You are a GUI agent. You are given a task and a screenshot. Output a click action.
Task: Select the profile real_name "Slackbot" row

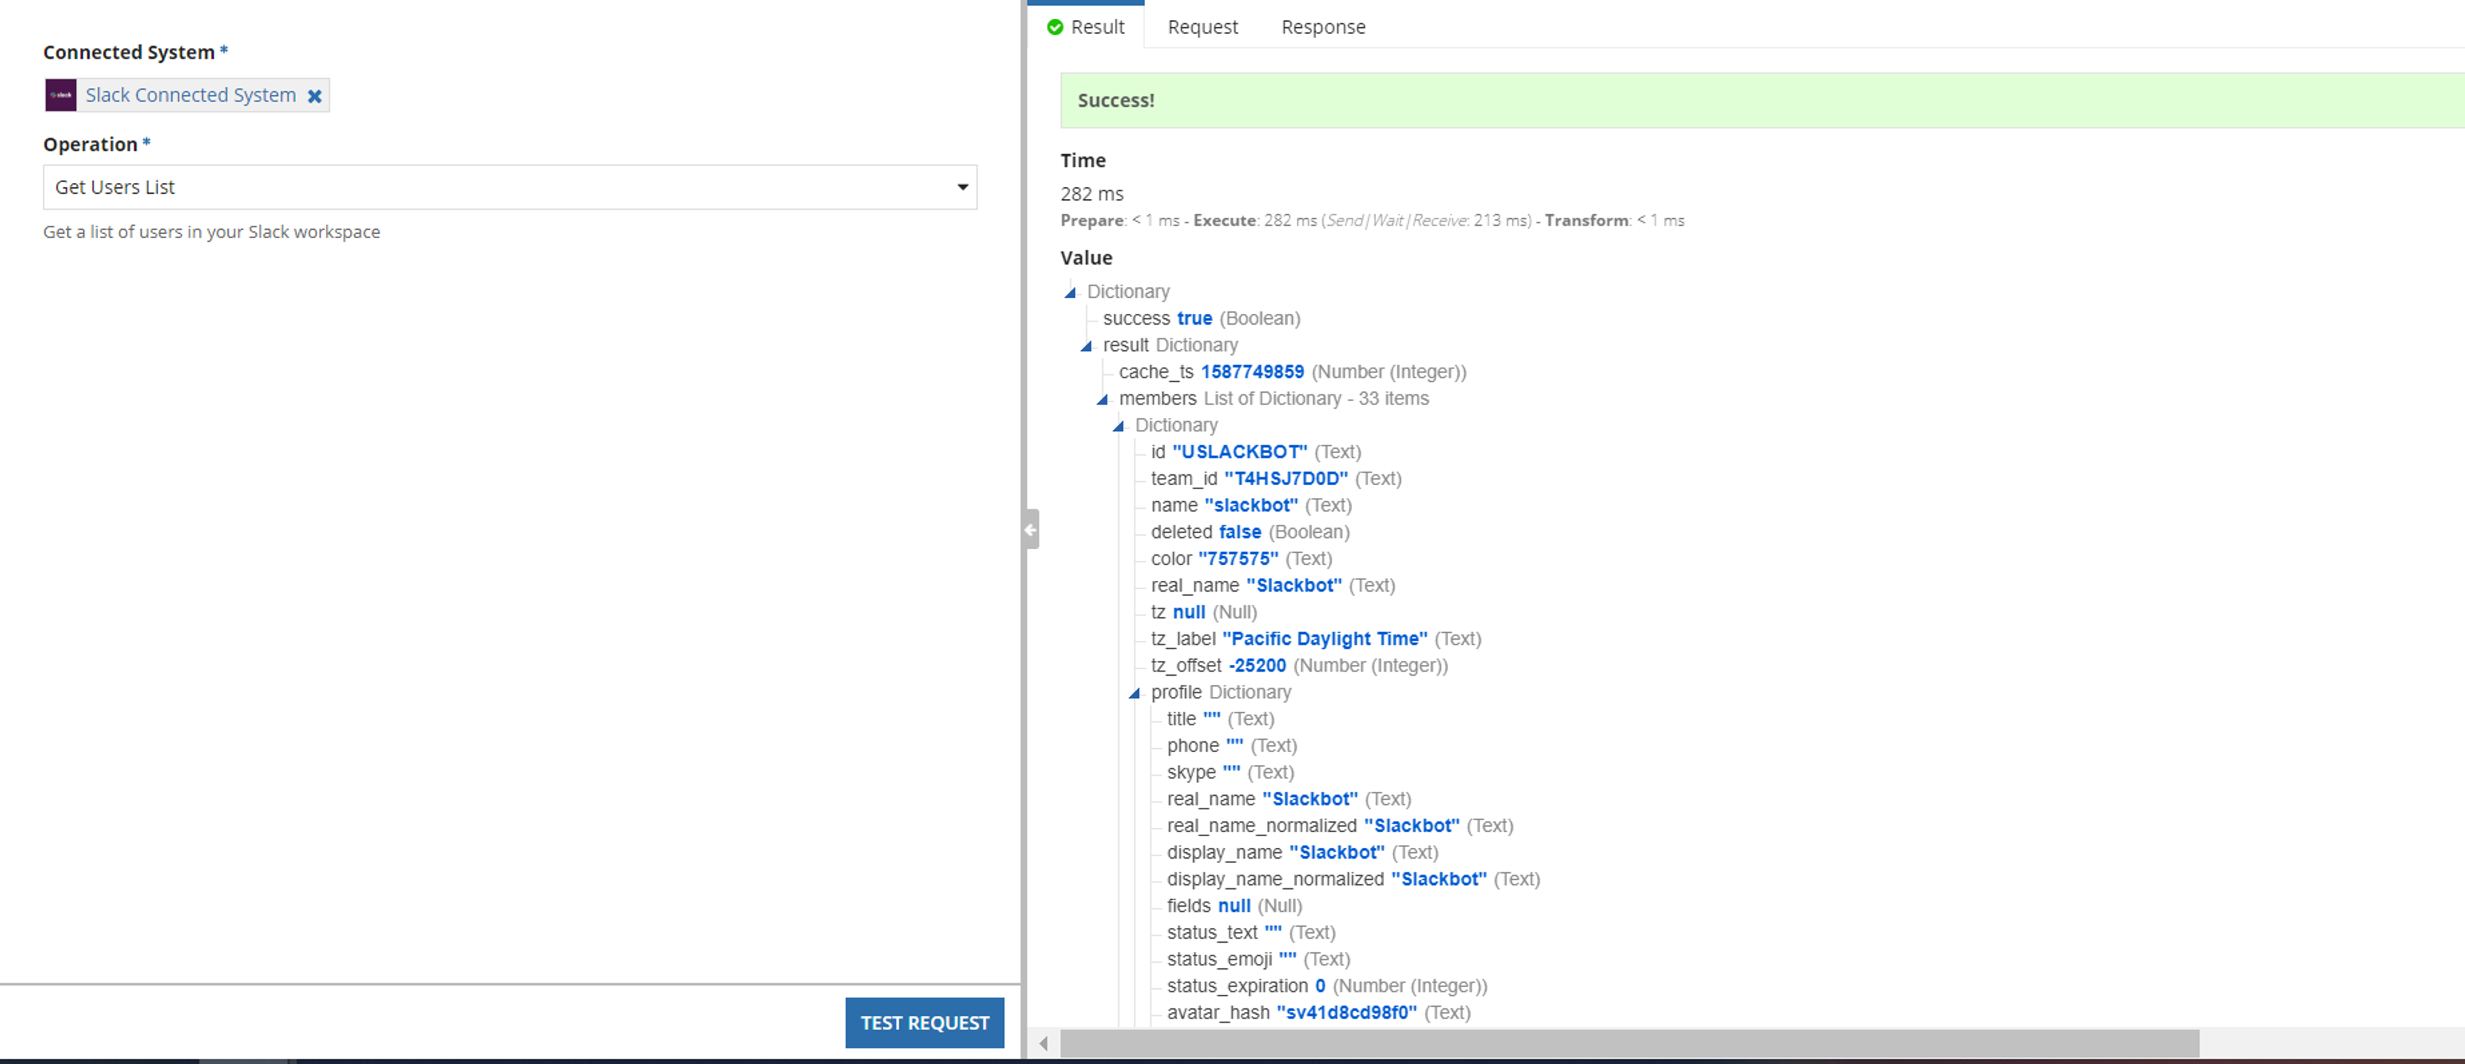1289,799
